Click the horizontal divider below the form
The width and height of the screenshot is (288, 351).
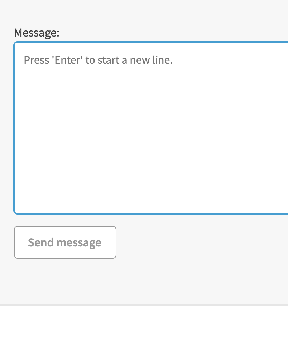coord(144,305)
